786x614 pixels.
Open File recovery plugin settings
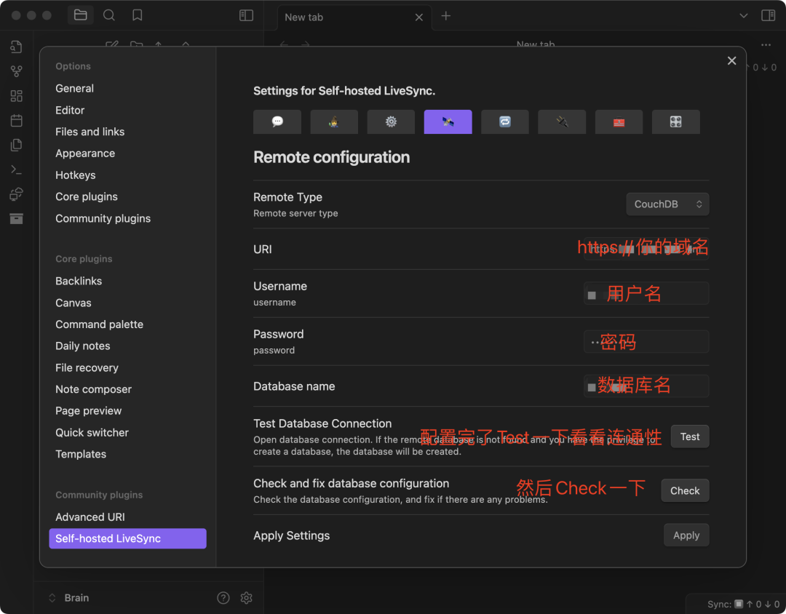87,367
